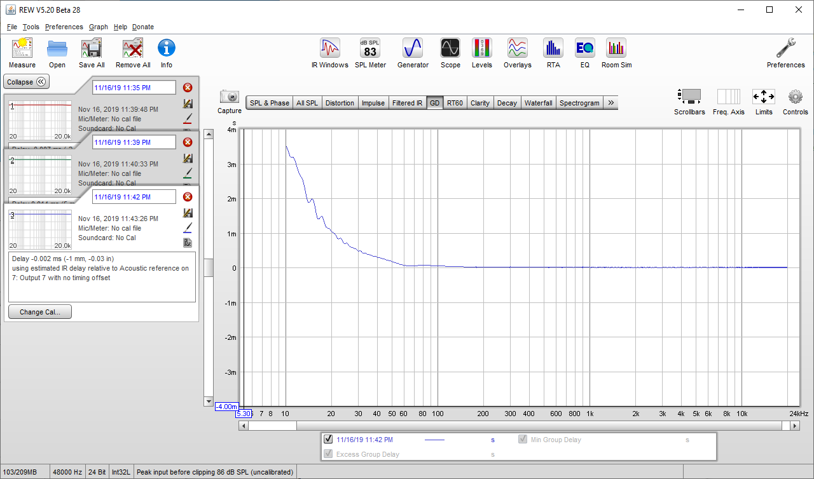Open IR Windows settings
Screen dimensions: 814x479
tap(329, 53)
